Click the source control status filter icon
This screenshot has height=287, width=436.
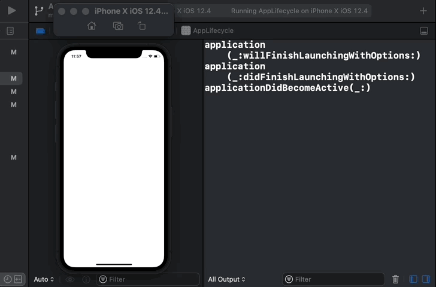pos(18,279)
